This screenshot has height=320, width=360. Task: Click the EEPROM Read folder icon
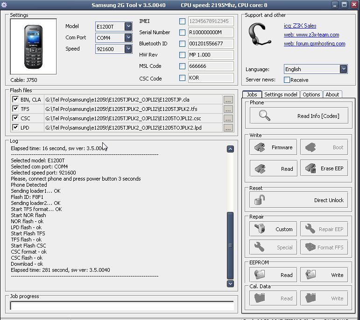[x=260, y=275]
